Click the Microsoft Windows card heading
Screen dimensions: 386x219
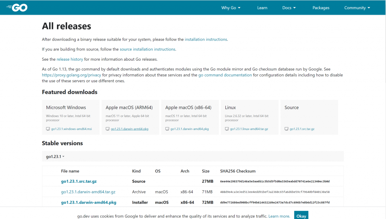point(66,107)
